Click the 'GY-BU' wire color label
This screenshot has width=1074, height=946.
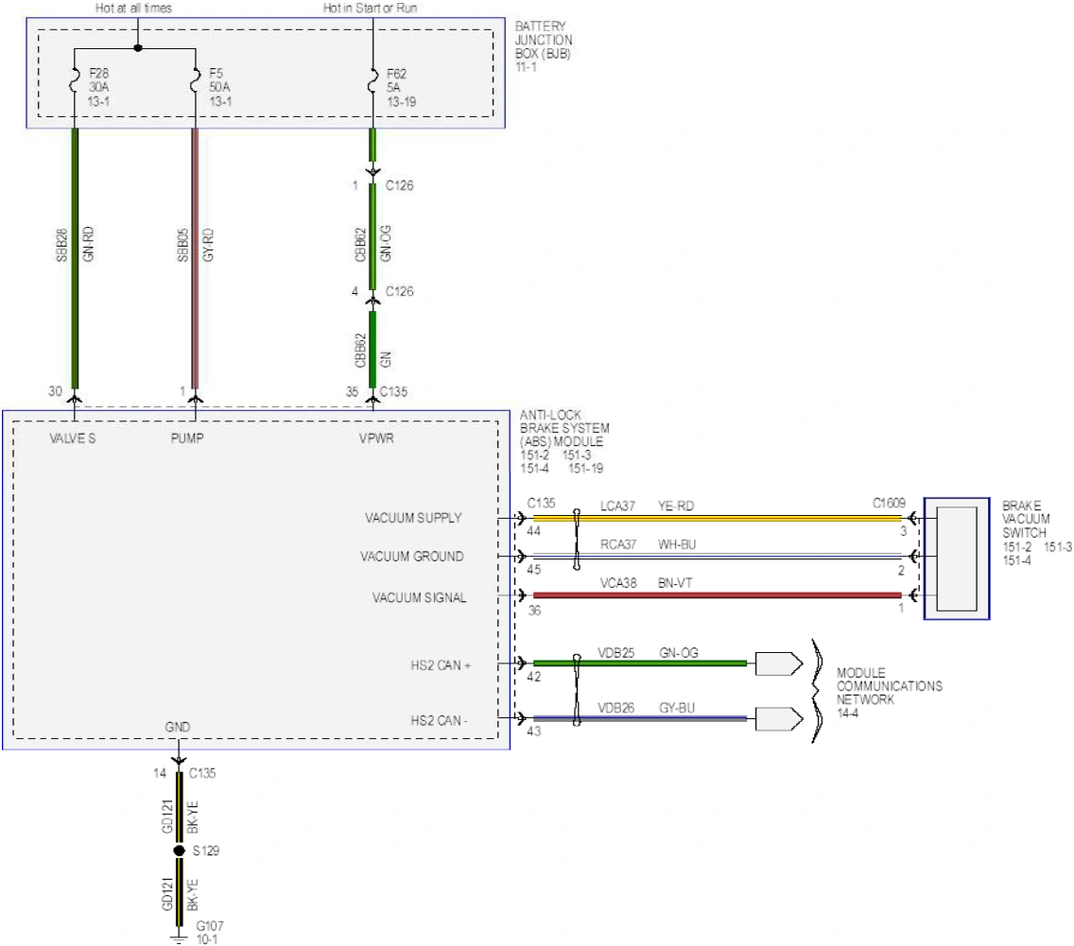pos(677,708)
